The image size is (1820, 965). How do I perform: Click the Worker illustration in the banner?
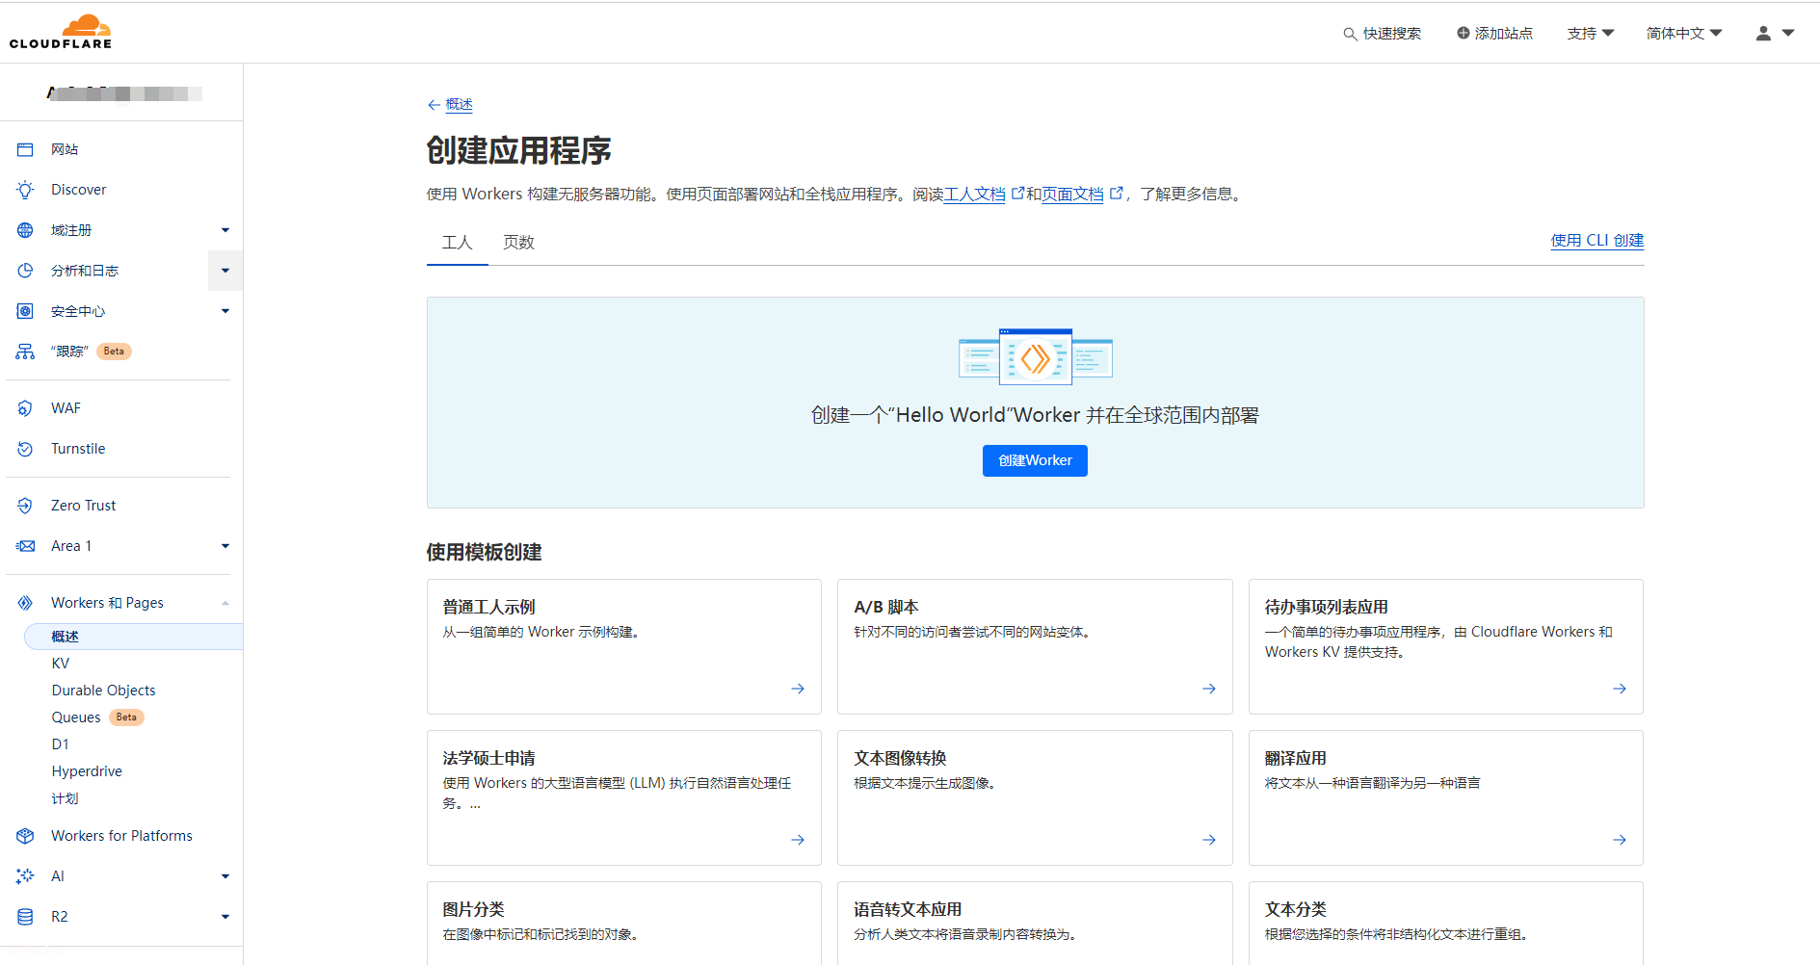click(1036, 357)
